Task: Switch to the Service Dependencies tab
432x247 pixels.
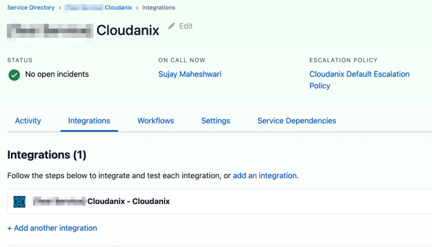Action: coord(296,121)
